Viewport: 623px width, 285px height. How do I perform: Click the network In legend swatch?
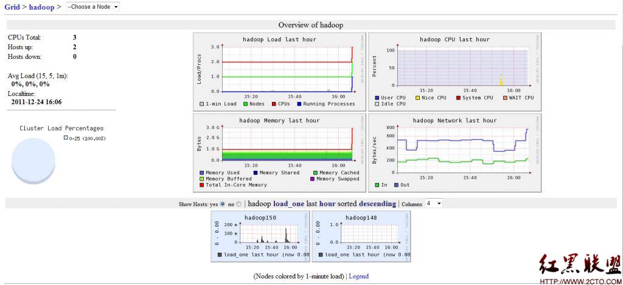coord(377,185)
